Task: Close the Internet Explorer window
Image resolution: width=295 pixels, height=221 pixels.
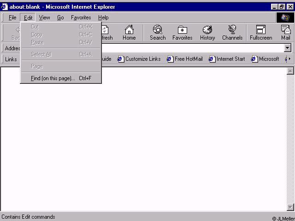Action: [290, 7]
